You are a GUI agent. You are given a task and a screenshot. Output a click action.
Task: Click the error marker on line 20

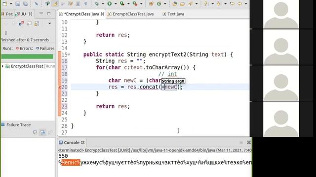tap(60, 88)
